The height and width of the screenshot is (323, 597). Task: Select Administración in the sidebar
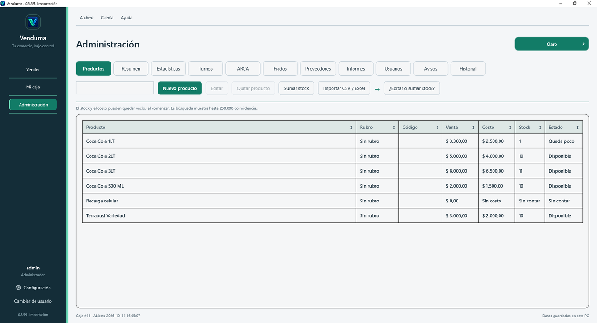point(33,105)
